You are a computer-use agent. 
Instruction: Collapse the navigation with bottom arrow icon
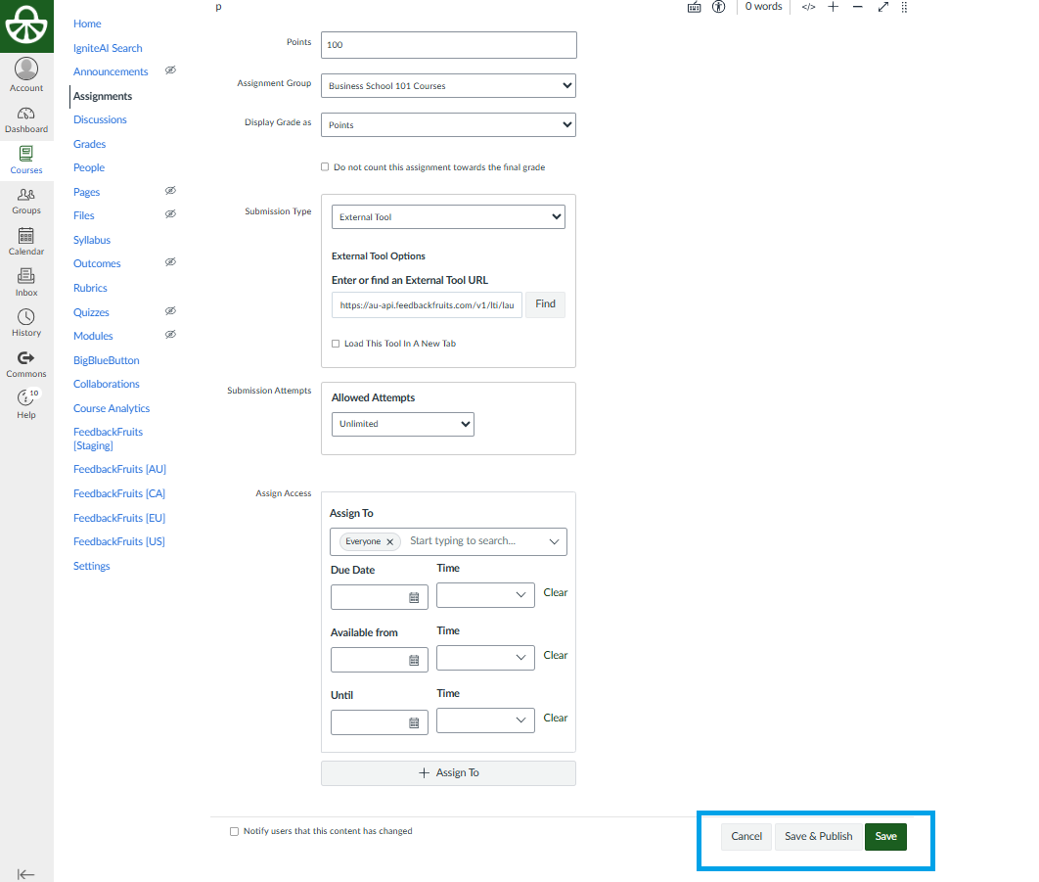(x=26, y=874)
